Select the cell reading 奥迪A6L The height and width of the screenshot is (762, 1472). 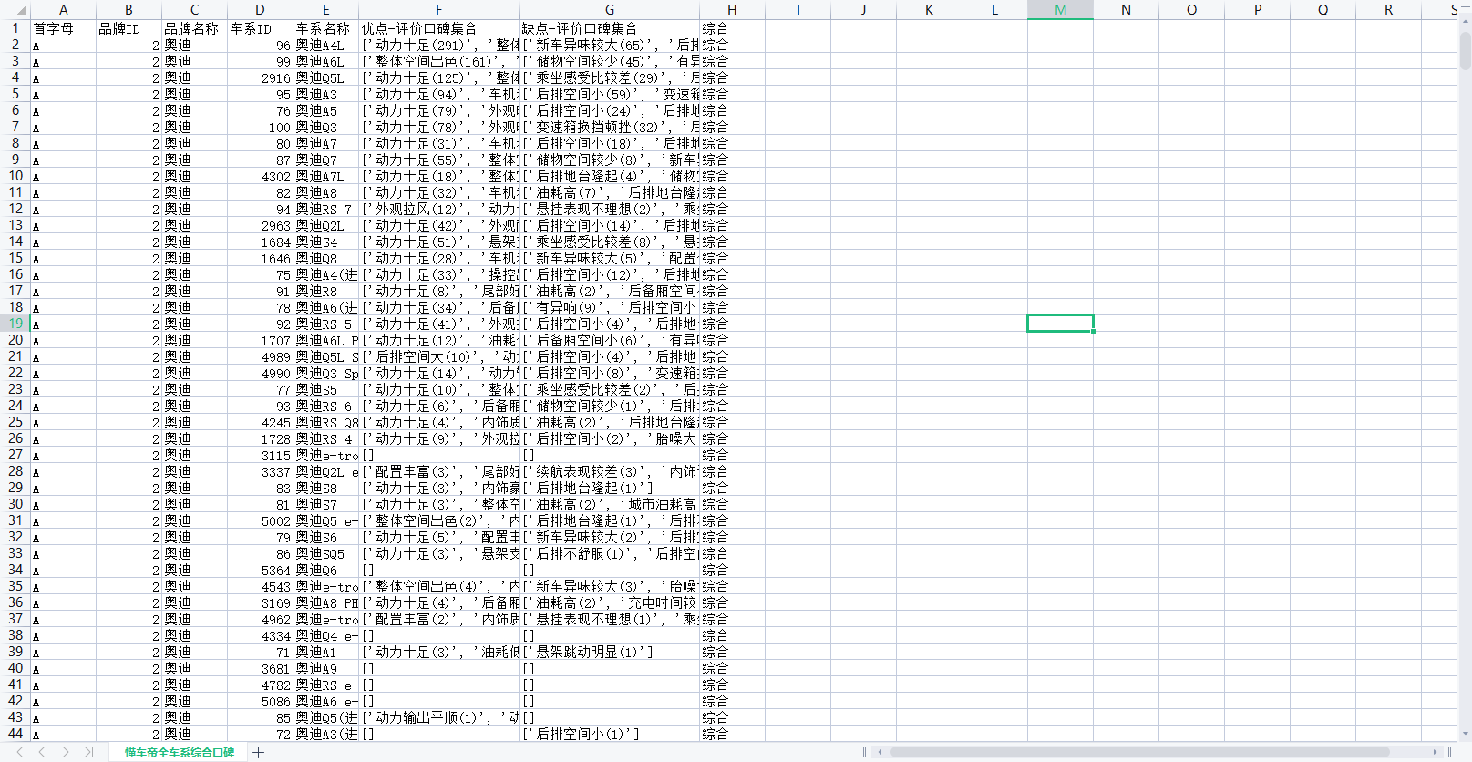[325, 61]
